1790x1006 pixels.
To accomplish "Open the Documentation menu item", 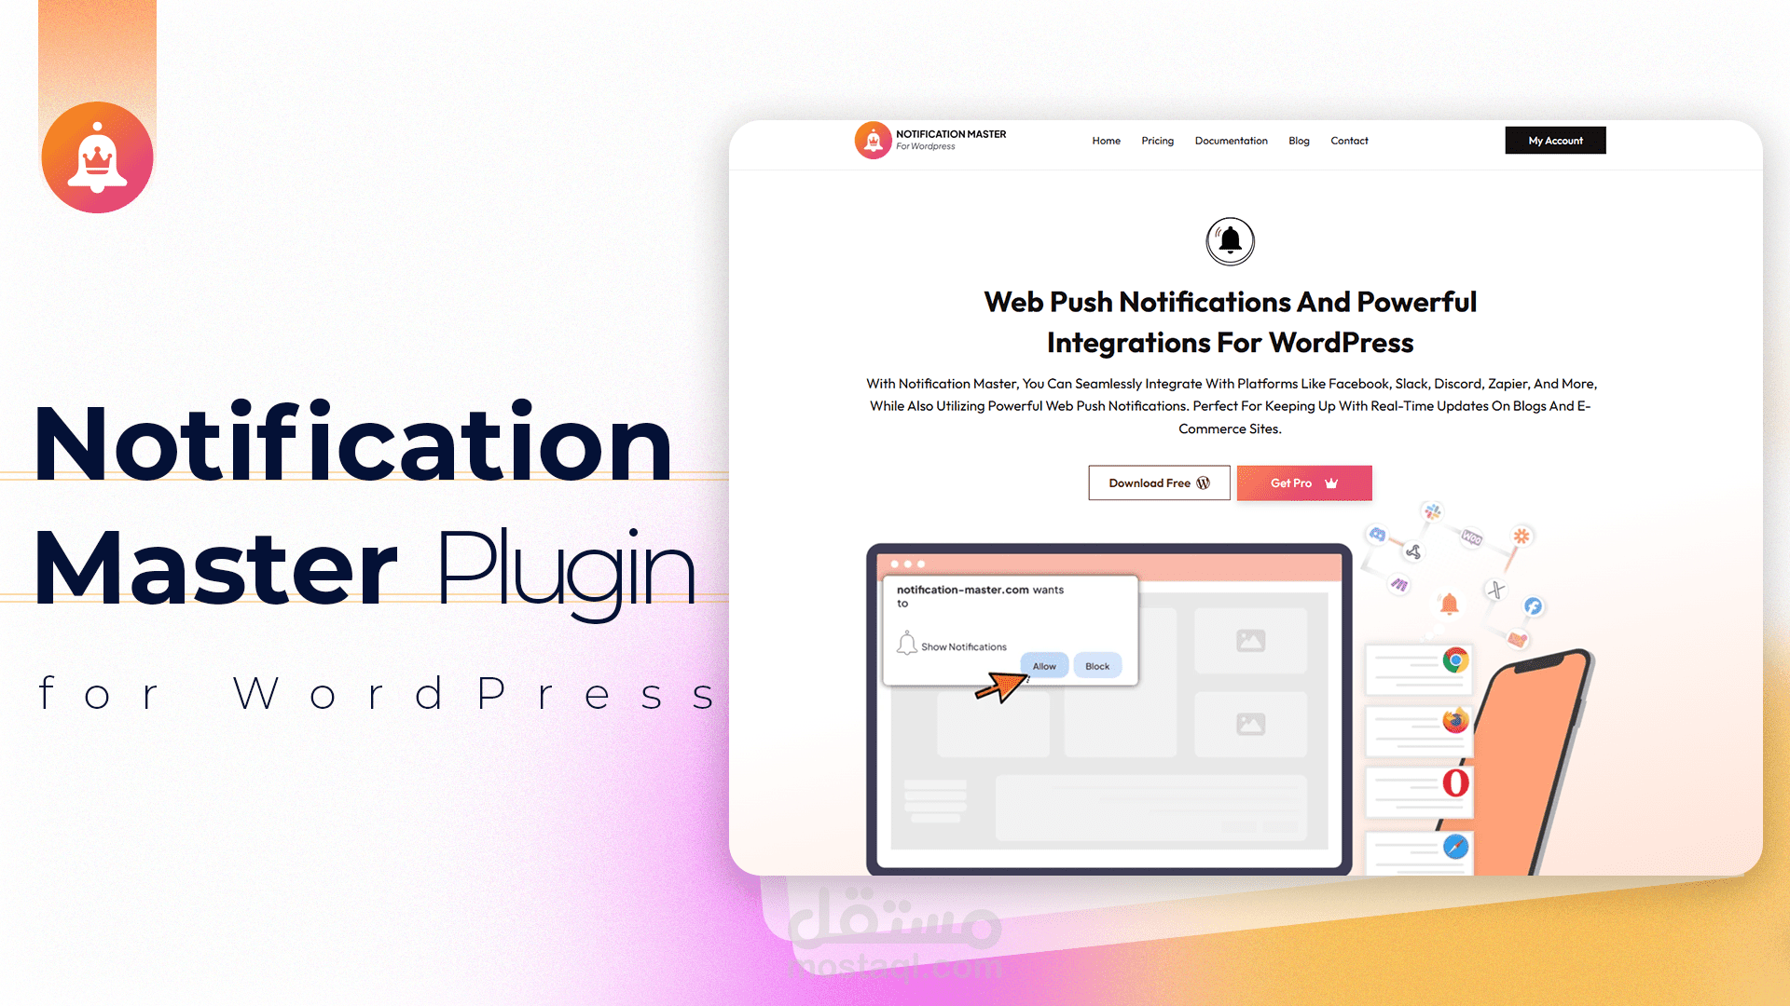I will point(1231,140).
